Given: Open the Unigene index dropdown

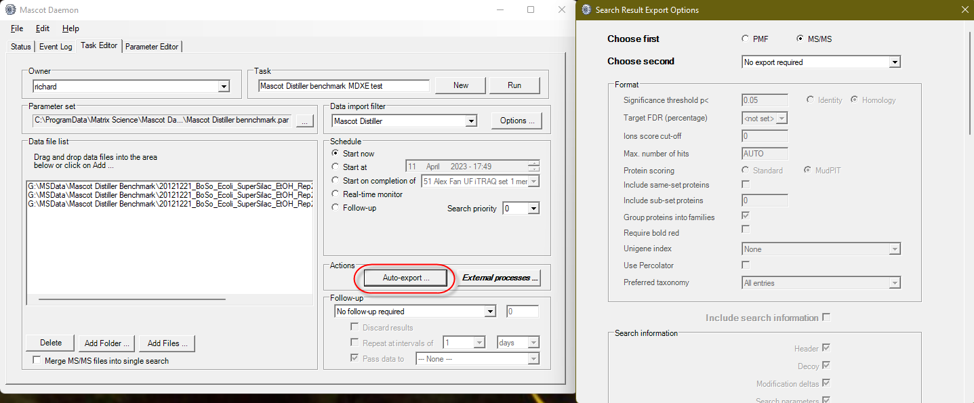Looking at the screenshot, I should point(821,249).
